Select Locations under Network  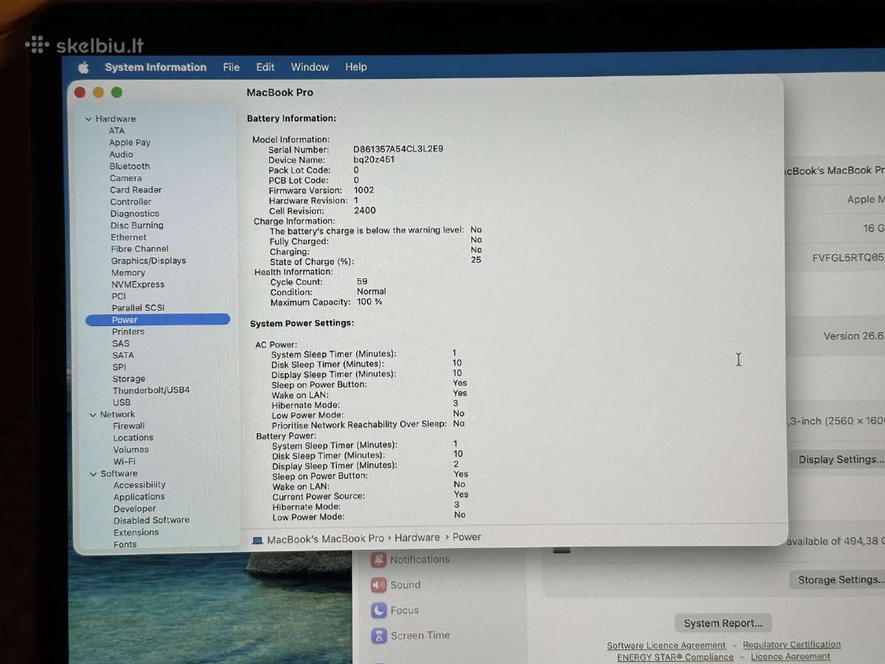pyautogui.click(x=133, y=438)
